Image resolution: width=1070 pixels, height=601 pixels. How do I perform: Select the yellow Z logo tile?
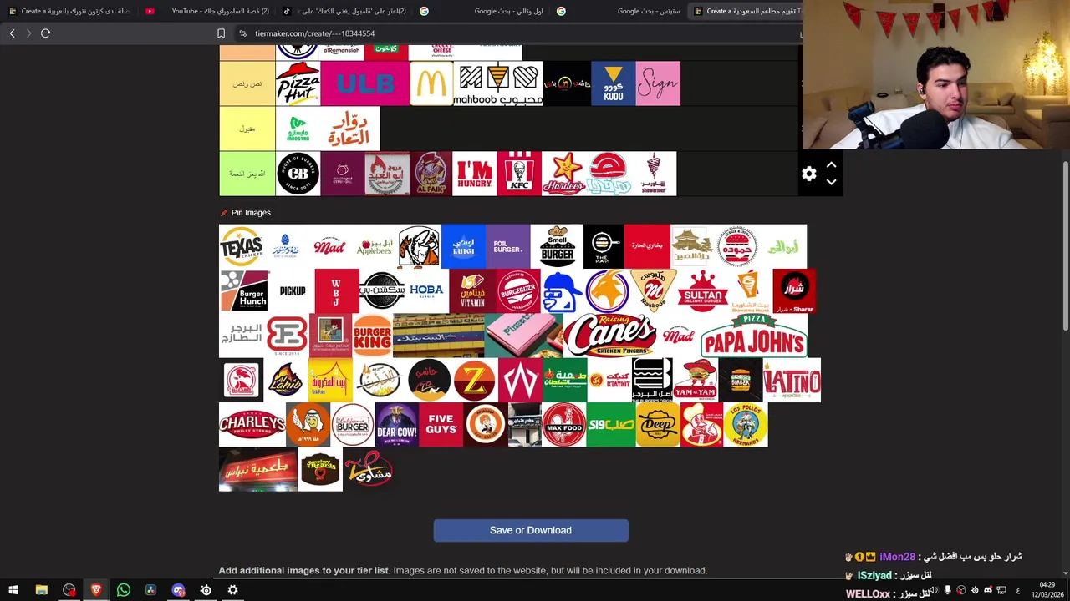click(x=474, y=380)
